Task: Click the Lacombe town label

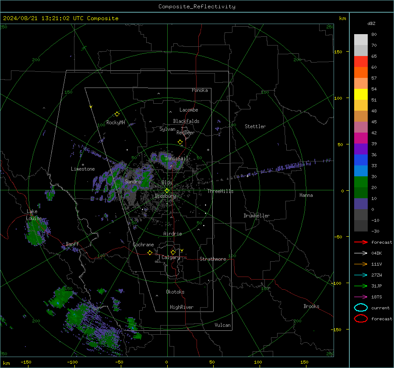Action: point(189,110)
